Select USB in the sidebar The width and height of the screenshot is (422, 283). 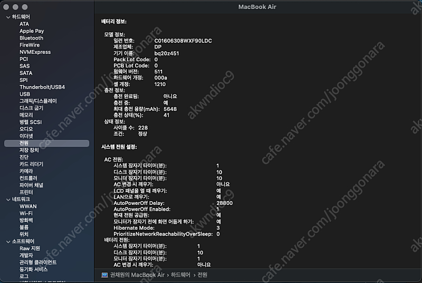25,94
